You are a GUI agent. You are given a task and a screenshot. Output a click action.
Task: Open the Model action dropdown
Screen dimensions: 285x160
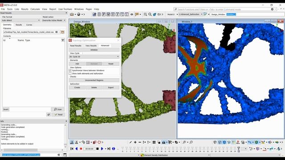coord(53,20)
